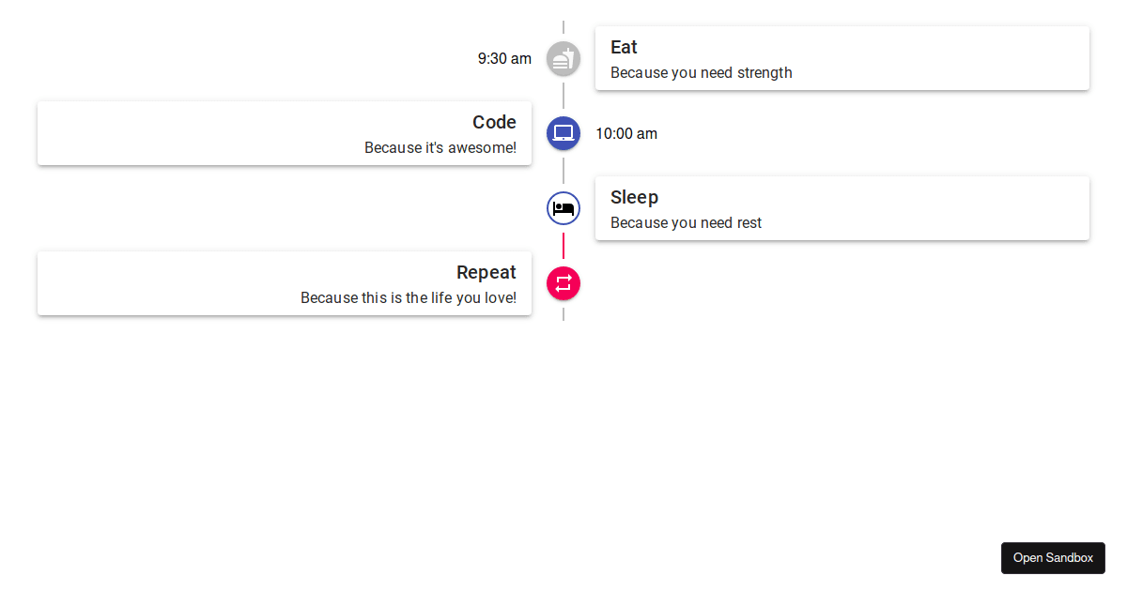Screen dimensions: 1127x591
Task: Click the Open Sandbox button
Action: click(x=1053, y=557)
